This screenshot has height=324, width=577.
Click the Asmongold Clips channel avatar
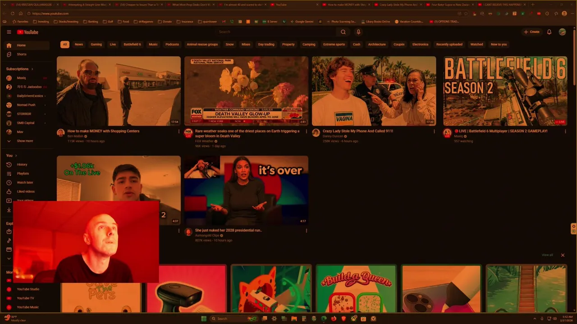tap(188, 232)
